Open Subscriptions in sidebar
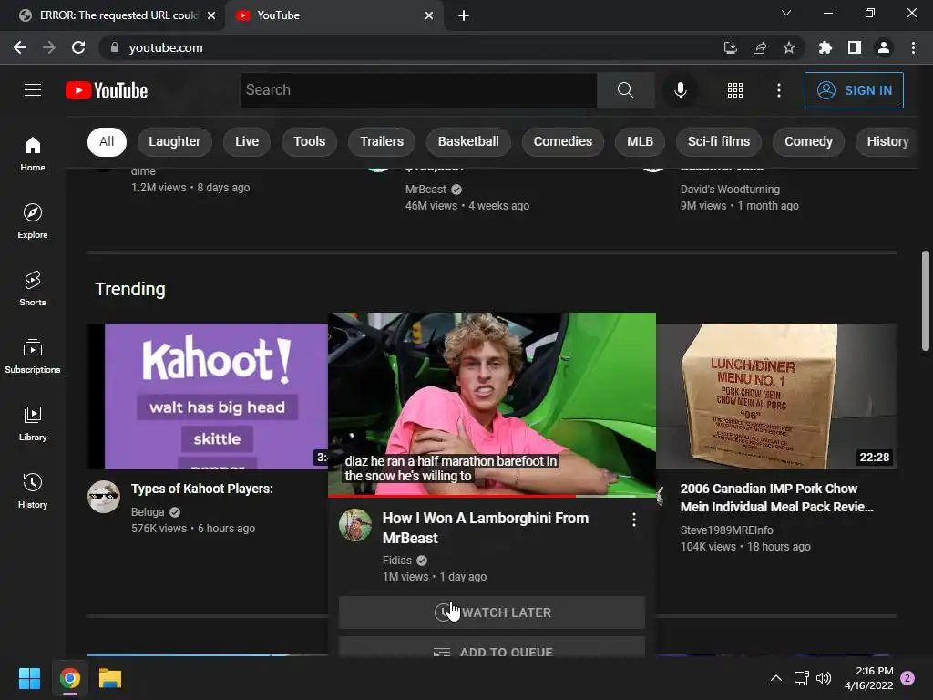933x700 pixels. coord(33,355)
